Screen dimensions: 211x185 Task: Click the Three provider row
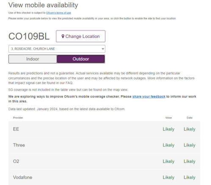104,145
